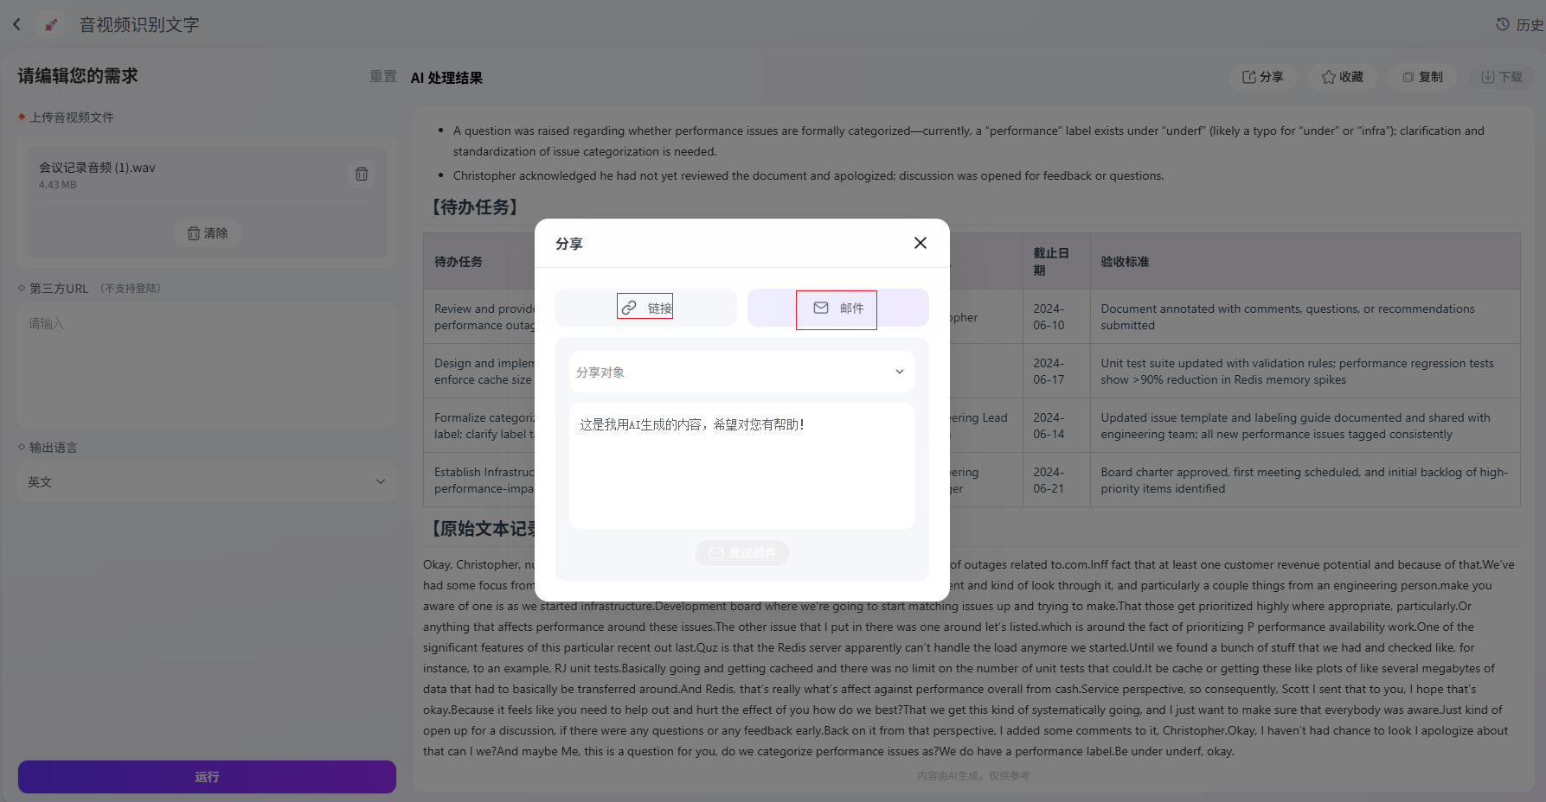
Task: Click the chevron arrow in 分享对象 field
Action: click(x=900, y=372)
